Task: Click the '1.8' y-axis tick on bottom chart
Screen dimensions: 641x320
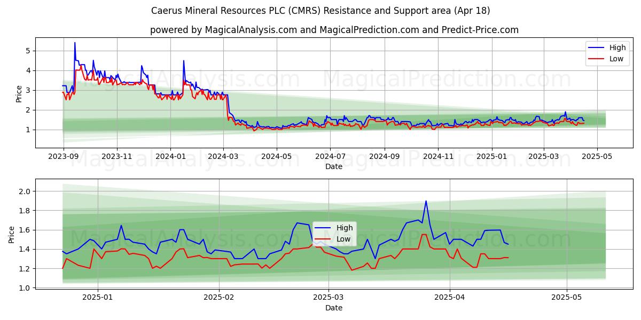Action: click(x=26, y=211)
